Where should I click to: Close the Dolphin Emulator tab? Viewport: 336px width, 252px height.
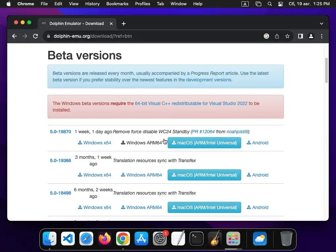[x=111, y=24]
